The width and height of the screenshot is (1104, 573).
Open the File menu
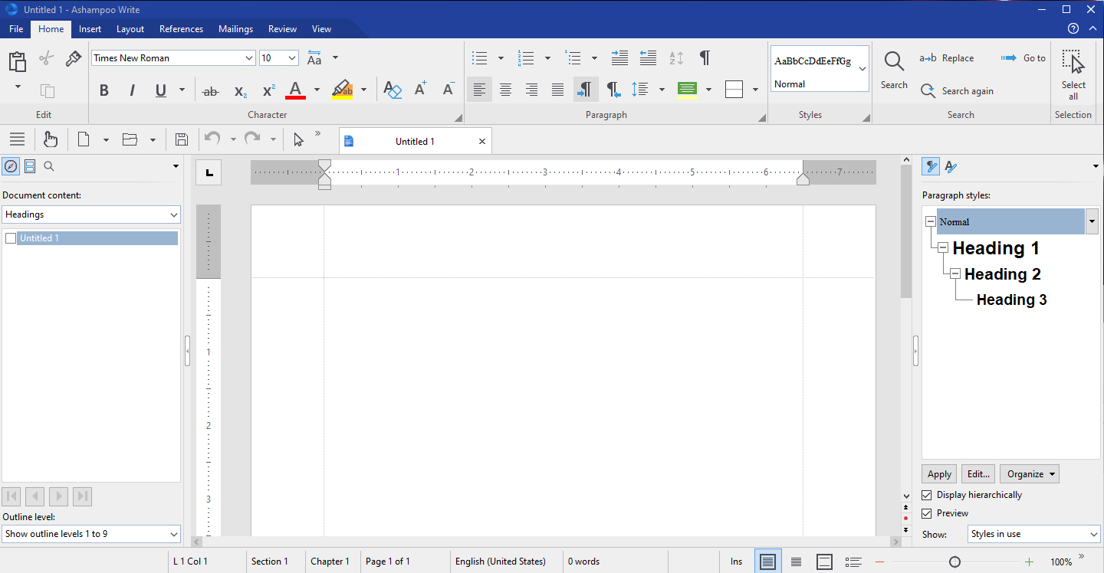(x=16, y=29)
